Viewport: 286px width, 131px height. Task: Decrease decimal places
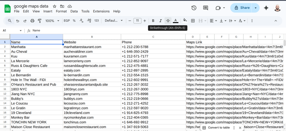(x=82, y=21)
